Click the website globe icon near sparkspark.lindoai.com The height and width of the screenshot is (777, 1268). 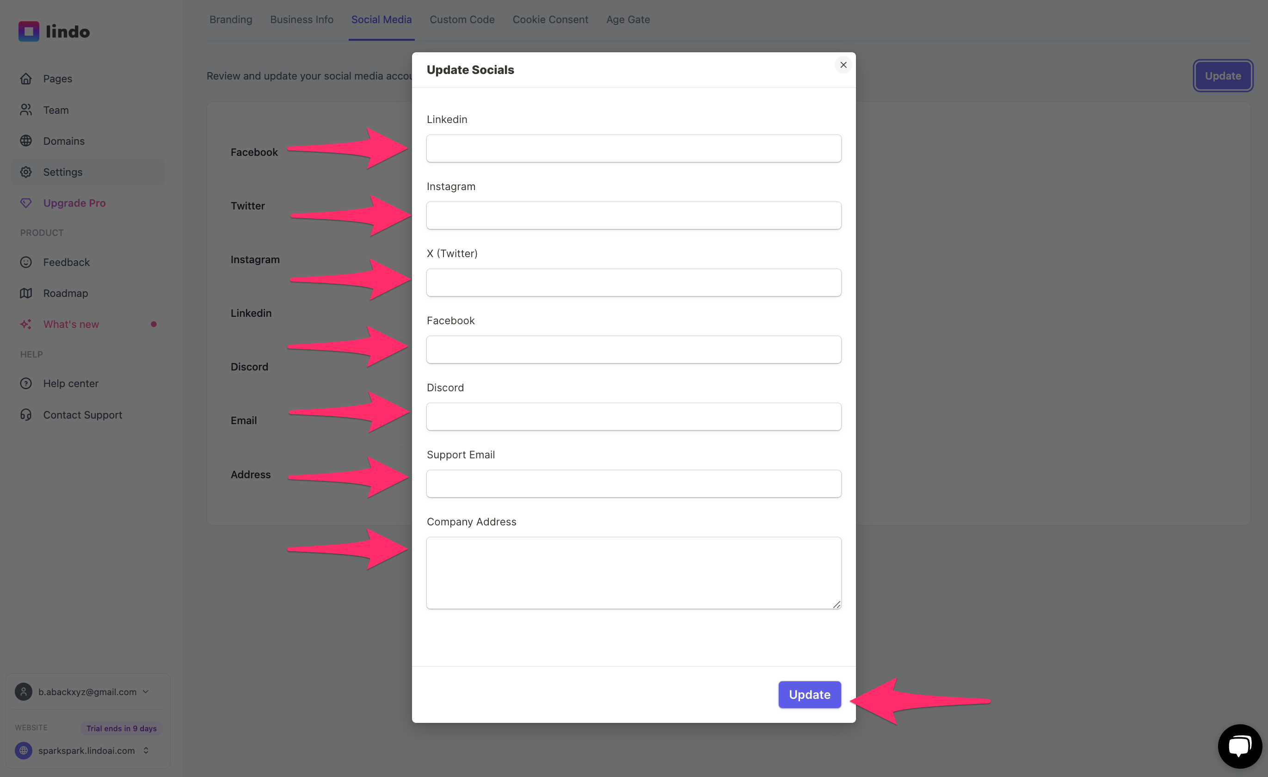coord(24,750)
